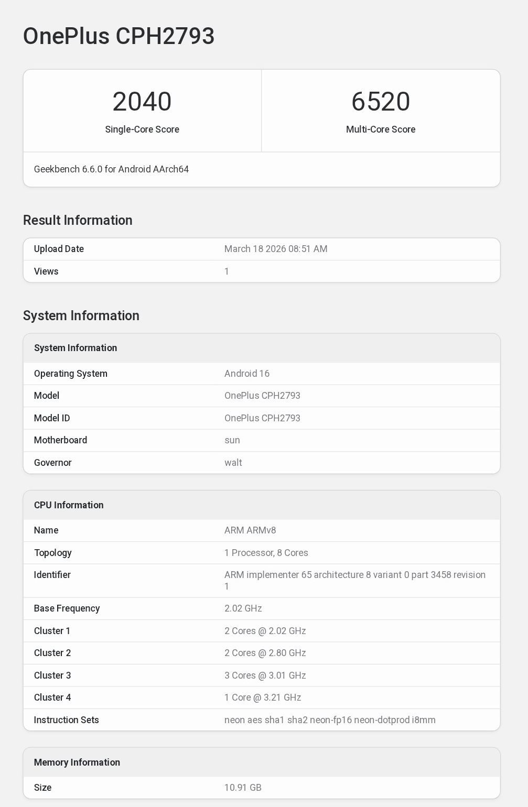Screen dimensions: 528x807
Task: Select the Size value 10.91 GB
Action: click(x=243, y=788)
